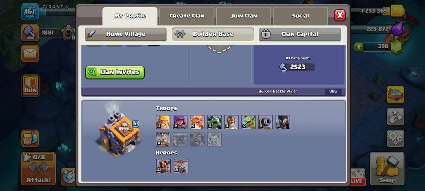Select the Cannon Cart troop icon
425x191 pixels.
coord(265,122)
